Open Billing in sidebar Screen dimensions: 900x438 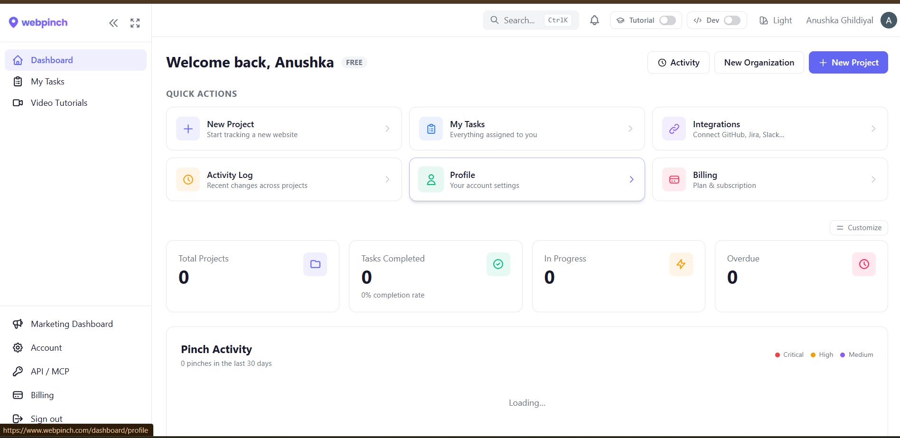pos(75,395)
